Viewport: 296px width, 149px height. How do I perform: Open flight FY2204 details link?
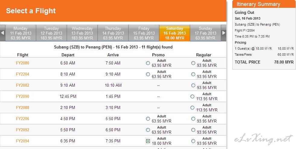23,74
